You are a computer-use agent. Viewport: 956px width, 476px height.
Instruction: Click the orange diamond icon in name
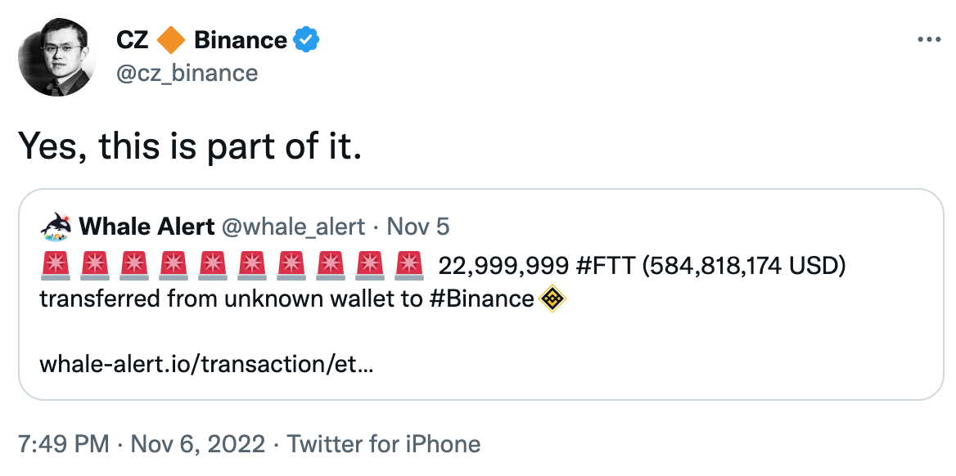tap(171, 39)
